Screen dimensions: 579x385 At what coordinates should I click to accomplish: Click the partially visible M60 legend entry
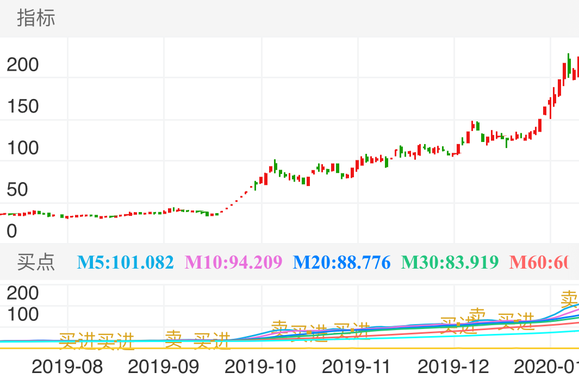coord(538,263)
